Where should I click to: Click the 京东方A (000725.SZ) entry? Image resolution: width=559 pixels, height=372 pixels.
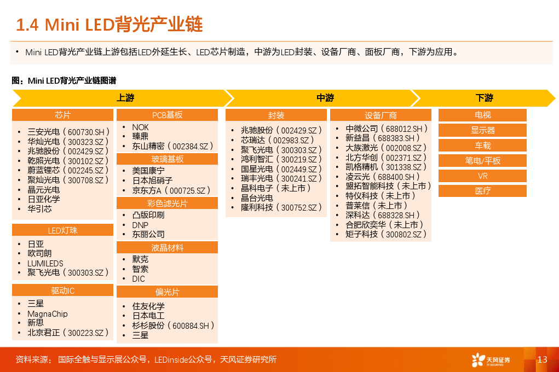click(x=171, y=190)
